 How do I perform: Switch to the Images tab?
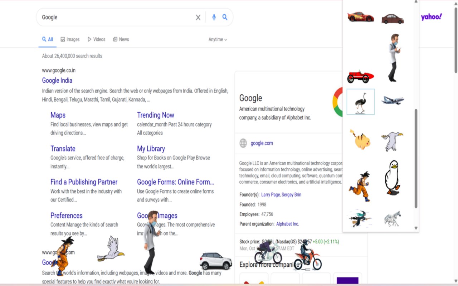pyautogui.click(x=70, y=39)
